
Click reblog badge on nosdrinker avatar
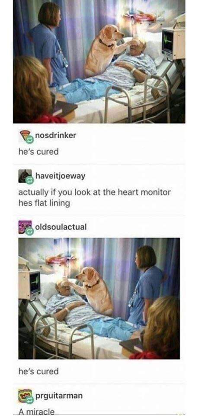point(30,140)
